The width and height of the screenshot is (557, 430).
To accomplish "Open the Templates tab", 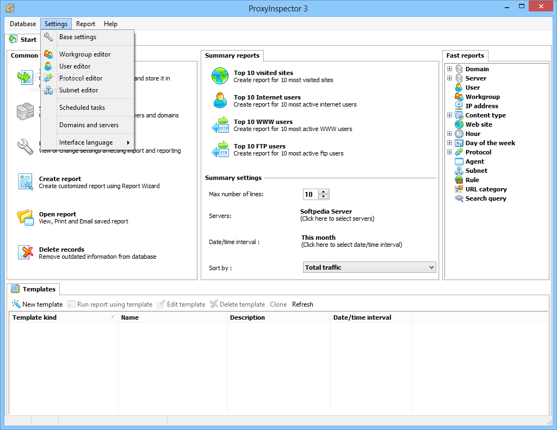I will click(34, 289).
